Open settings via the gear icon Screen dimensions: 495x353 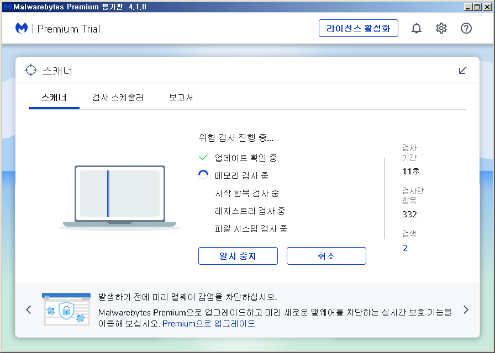tap(441, 28)
